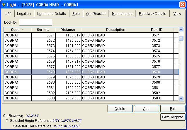Sort by the Description column header

click(x=116, y=30)
